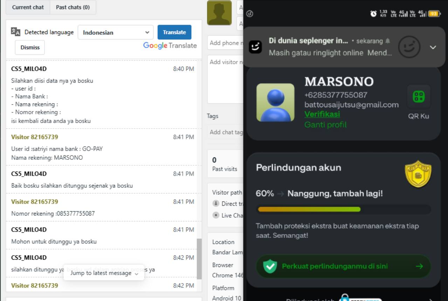Viewport: 448px width, 301px height.
Task: Tap the Verifikasi link
Action: (x=322, y=114)
